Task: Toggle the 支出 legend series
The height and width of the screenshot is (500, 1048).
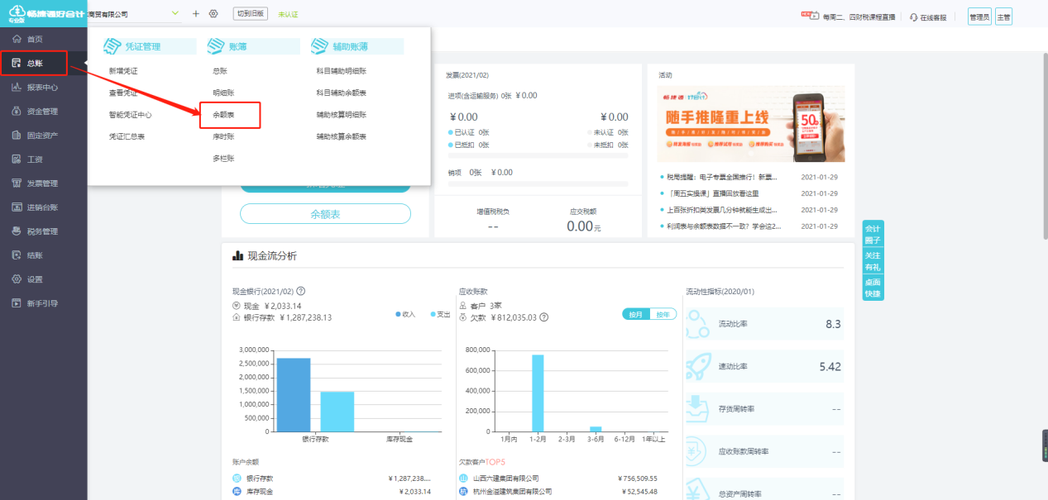Action: click(440, 315)
